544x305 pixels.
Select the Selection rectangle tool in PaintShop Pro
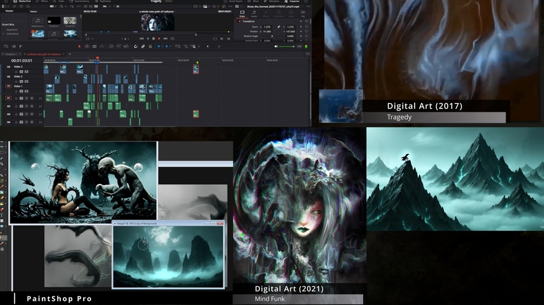2,152
